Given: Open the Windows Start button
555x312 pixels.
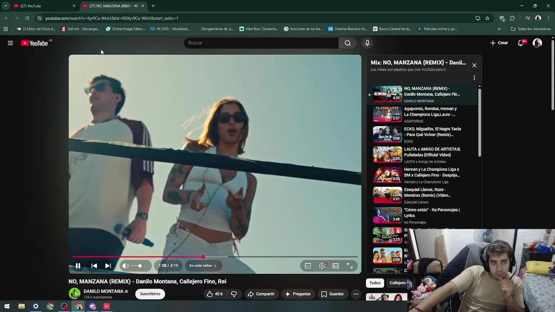Looking at the screenshot, I should coord(7,306).
